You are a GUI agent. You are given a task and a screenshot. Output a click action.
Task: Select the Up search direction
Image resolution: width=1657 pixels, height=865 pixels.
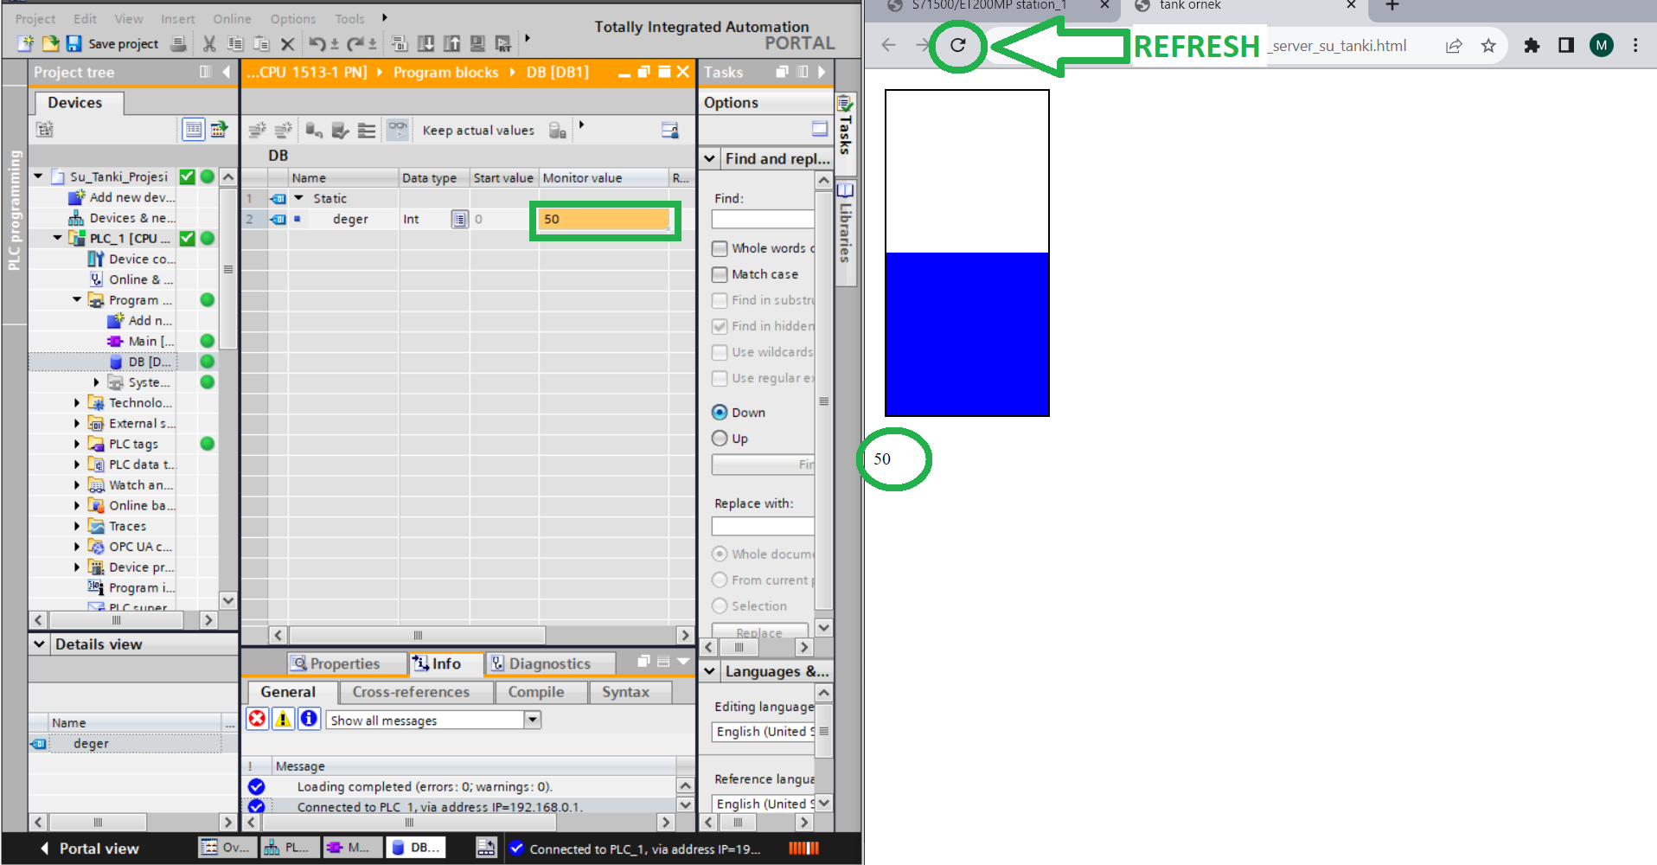720,439
